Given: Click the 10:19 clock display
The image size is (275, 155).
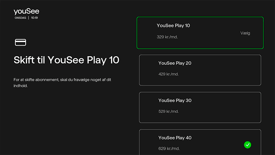Looking at the screenshot, I should [x=34, y=17].
